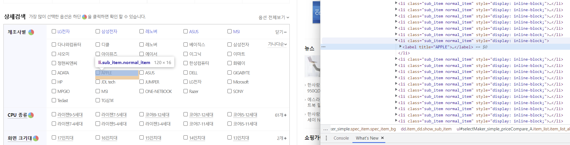Viewport: 570px width, 145px height.
Task: Click the ellipsis beside the selected label node
Action: pyautogui.click(x=323, y=47)
